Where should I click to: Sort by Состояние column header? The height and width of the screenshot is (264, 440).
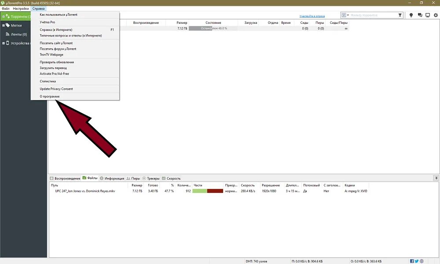click(x=213, y=23)
